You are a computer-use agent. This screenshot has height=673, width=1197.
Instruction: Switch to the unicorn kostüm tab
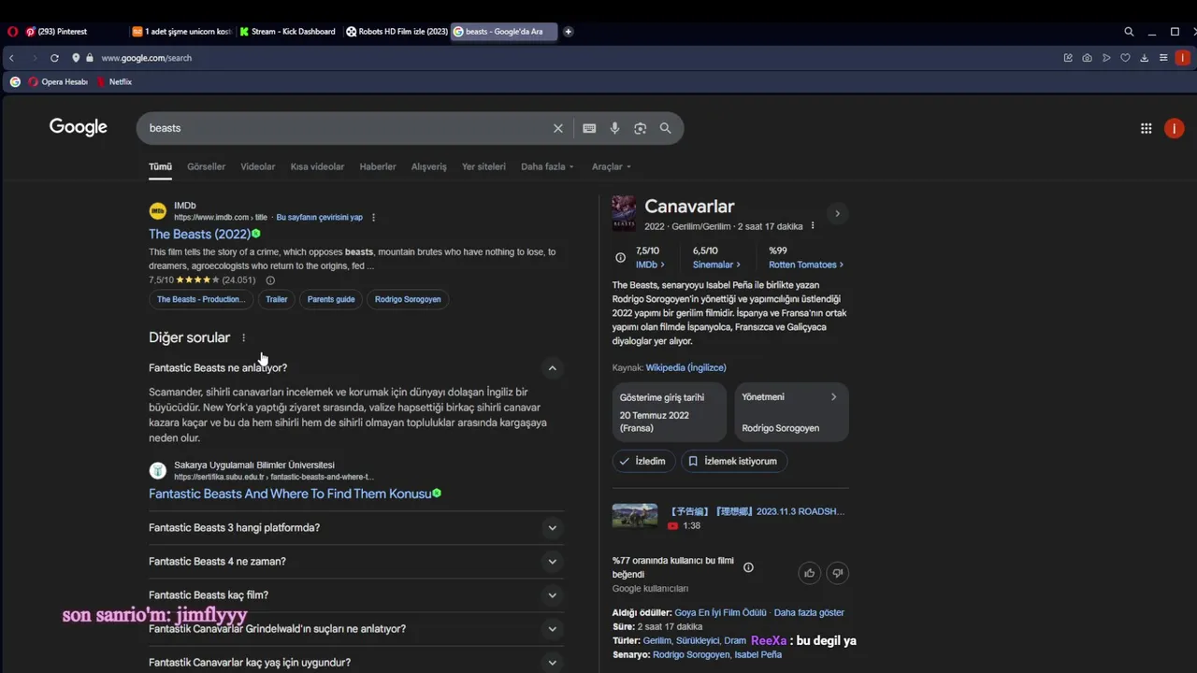tap(181, 32)
